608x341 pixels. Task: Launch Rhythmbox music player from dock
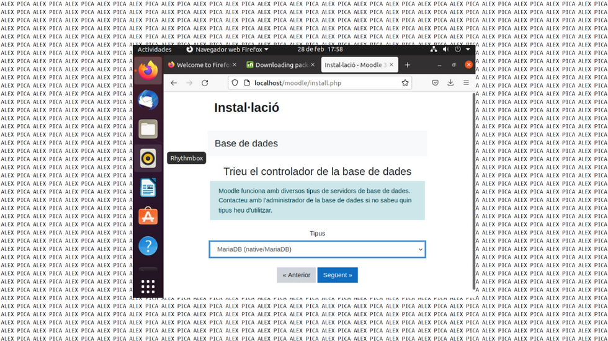148,159
